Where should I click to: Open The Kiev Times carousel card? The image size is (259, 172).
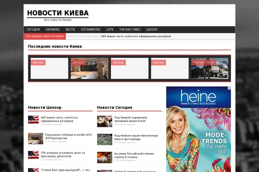click(210, 68)
